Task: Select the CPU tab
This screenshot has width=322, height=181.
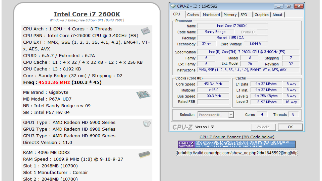Action: click(x=177, y=14)
